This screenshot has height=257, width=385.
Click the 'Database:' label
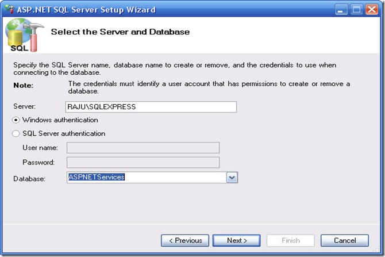[29, 179]
